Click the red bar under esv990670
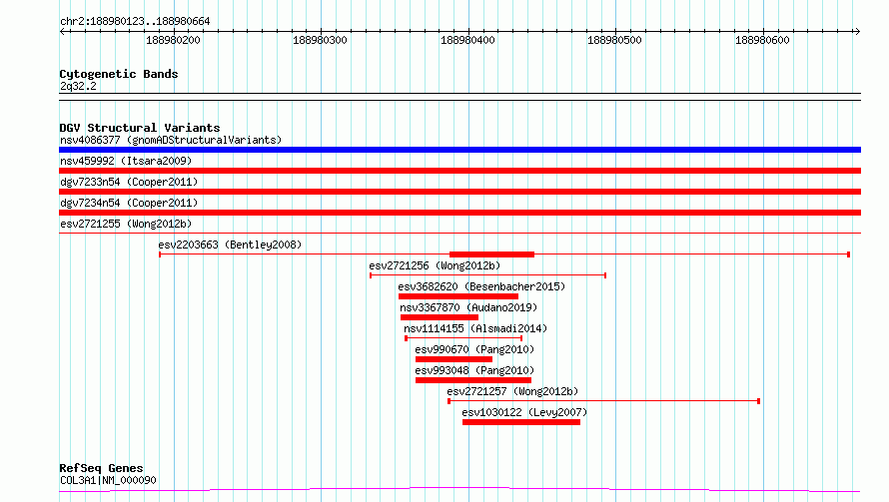Viewport: 889px width, 502px height. pyautogui.click(x=453, y=359)
